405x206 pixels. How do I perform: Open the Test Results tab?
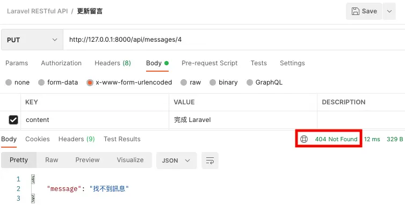[x=122, y=139]
